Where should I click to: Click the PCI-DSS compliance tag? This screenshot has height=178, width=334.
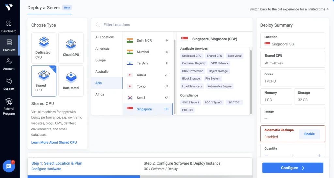point(187,110)
